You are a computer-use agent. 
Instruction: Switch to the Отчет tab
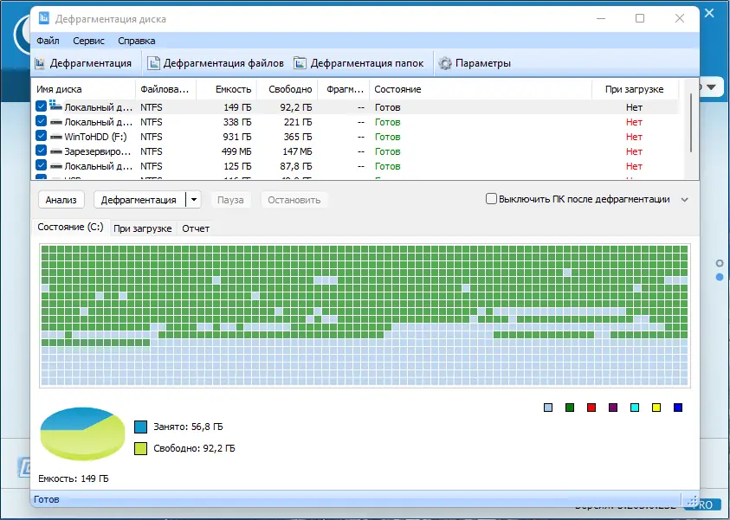click(x=196, y=228)
